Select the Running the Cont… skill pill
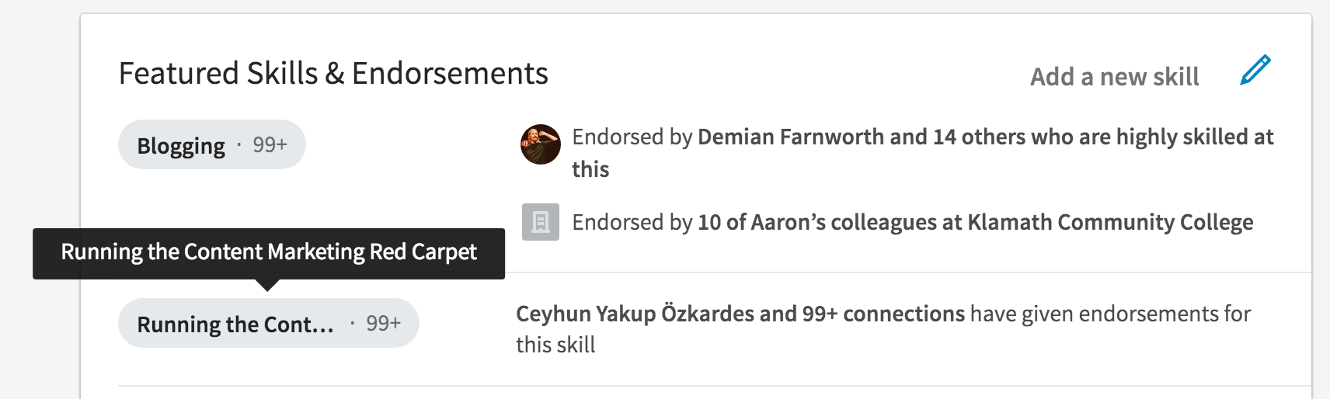1330x399 pixels. [x=269, y=323]
